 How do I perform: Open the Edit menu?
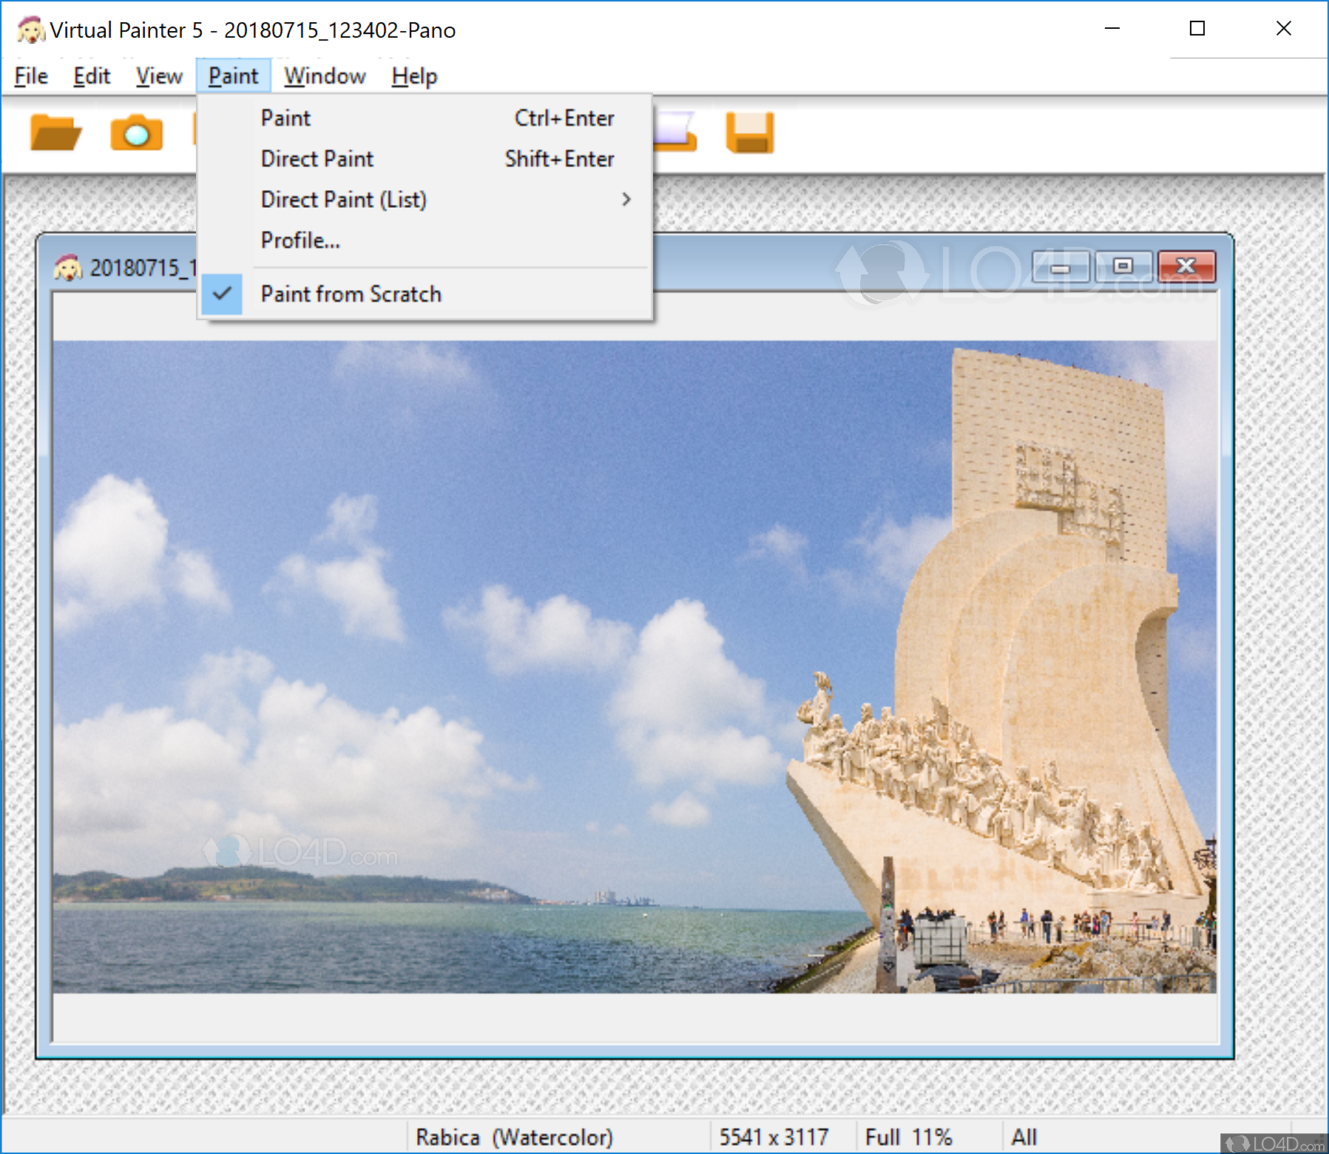click(91, 75)
